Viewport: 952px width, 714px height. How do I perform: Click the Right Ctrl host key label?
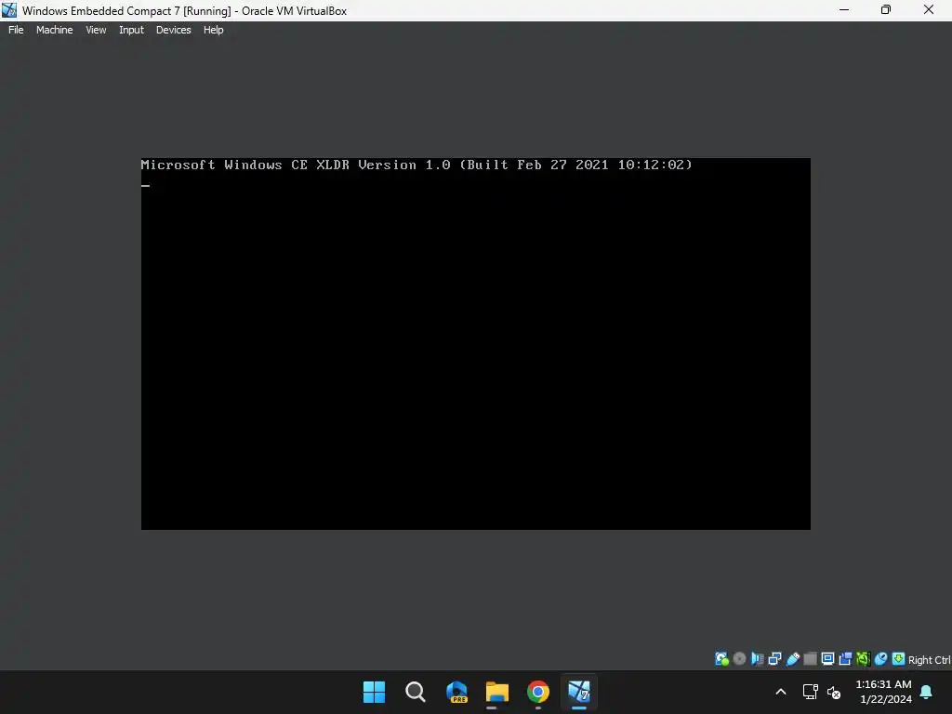pyautogui.click(x=929, y=660)
